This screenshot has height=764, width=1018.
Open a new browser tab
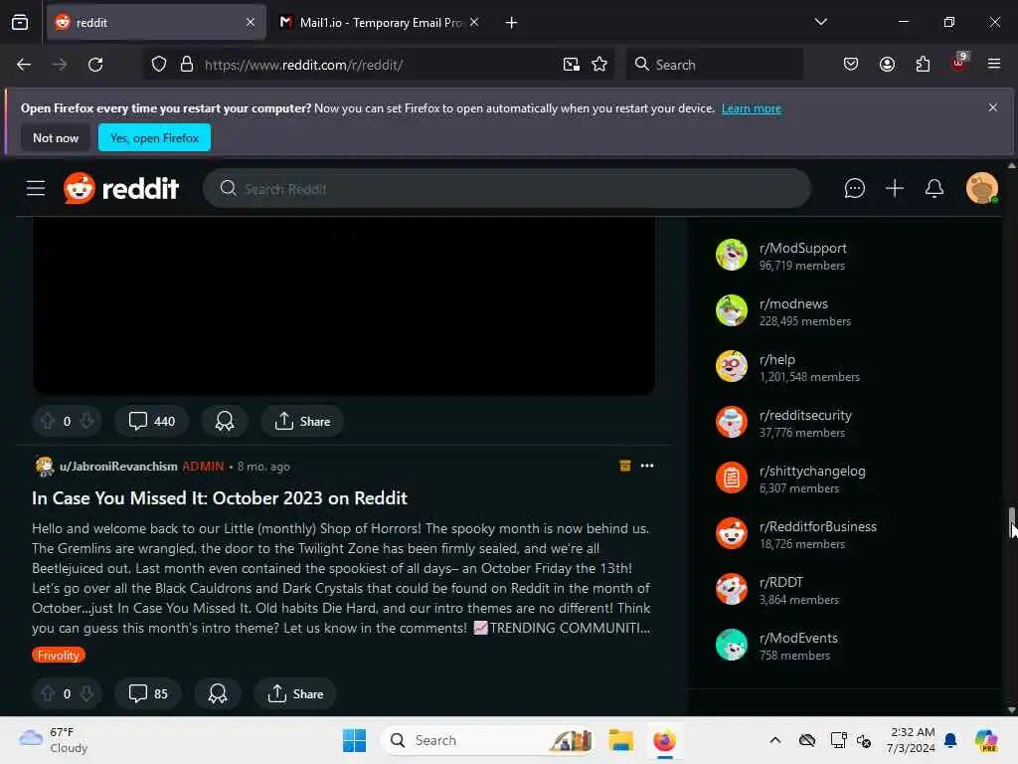pos(511,23)
